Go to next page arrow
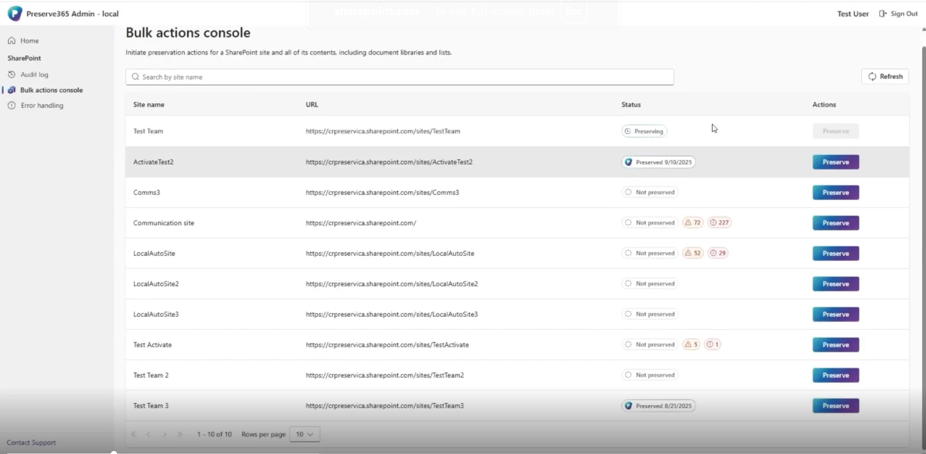This screenshot has width=926, height=454. click(x=164, y=434)
